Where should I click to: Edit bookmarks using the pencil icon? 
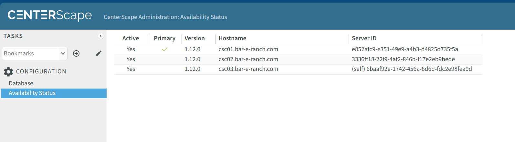coord(99,53)
